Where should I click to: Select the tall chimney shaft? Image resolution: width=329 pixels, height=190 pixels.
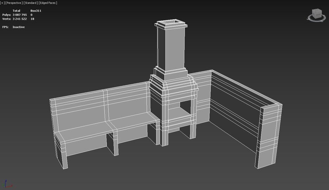coord(171,49)
